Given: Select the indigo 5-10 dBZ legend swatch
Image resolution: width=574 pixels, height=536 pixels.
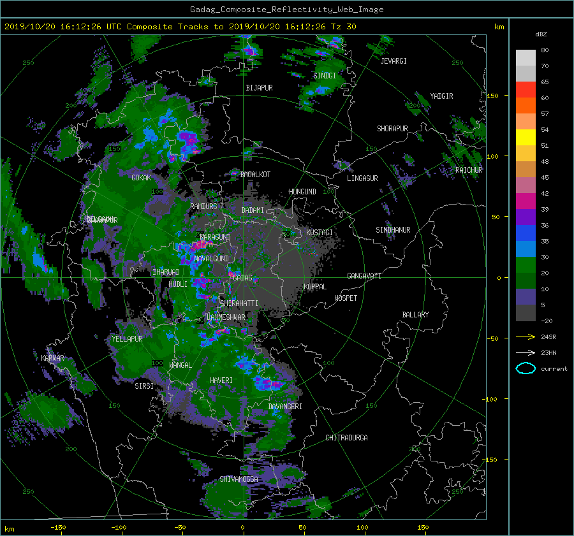Looking at the screenshot, I should pyautogui.click(x=526, y=297).
